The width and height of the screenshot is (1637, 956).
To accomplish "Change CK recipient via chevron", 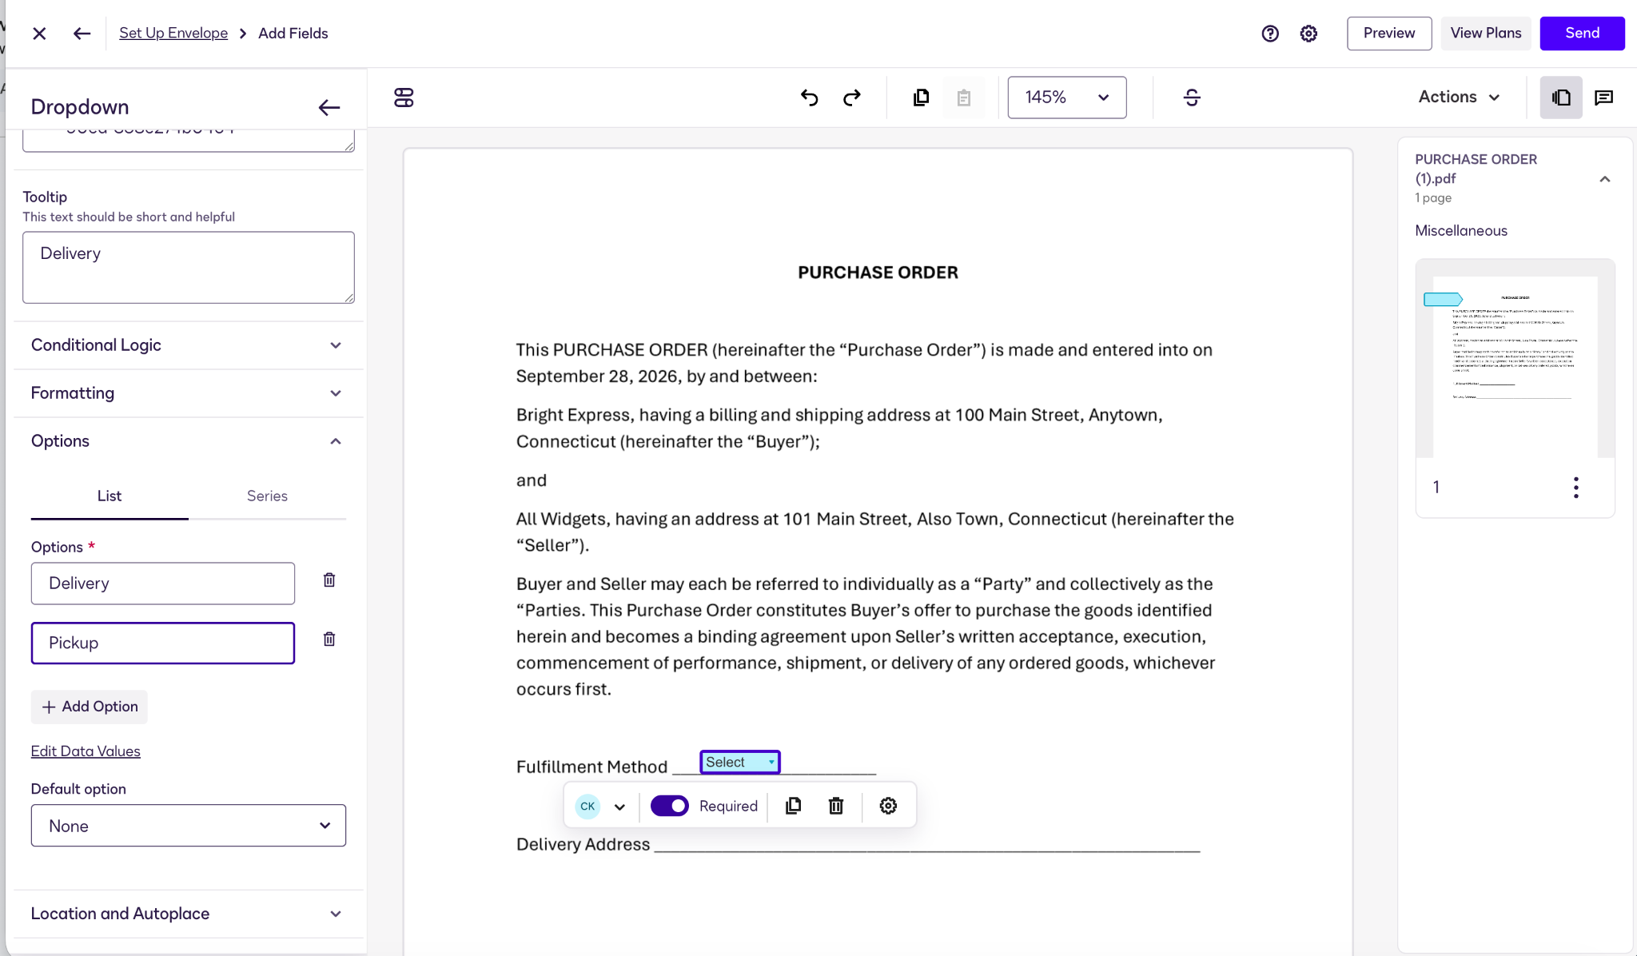I will click(619, 807).
